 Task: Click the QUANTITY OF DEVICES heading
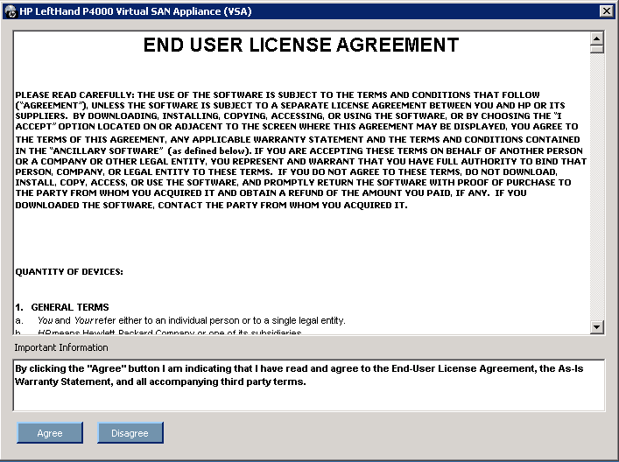pos(69,272)
